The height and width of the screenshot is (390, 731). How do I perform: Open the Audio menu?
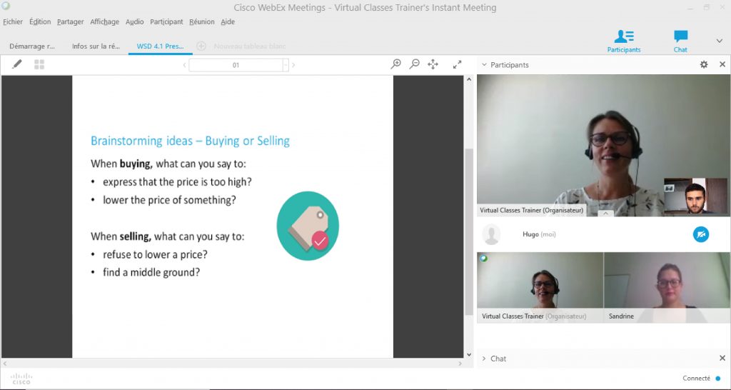[x=135, y=21]
